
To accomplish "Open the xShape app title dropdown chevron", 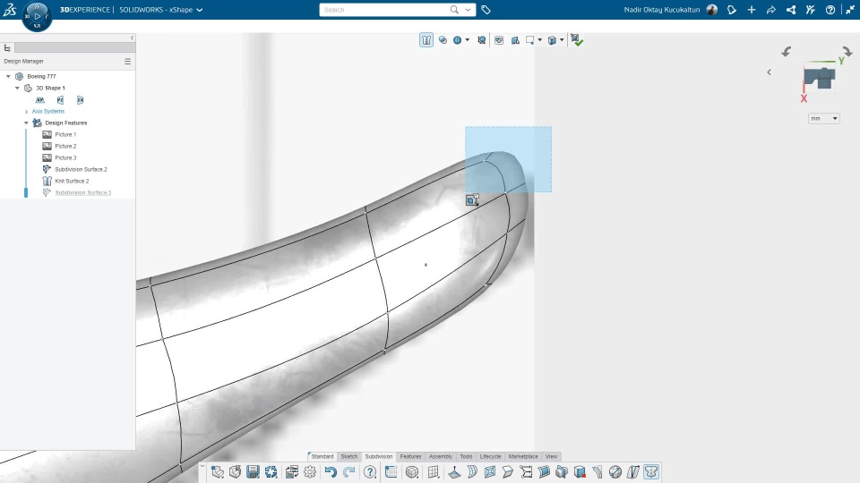I will tap(200, 10).
